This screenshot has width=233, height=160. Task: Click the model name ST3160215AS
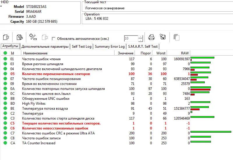click(36, 7)
